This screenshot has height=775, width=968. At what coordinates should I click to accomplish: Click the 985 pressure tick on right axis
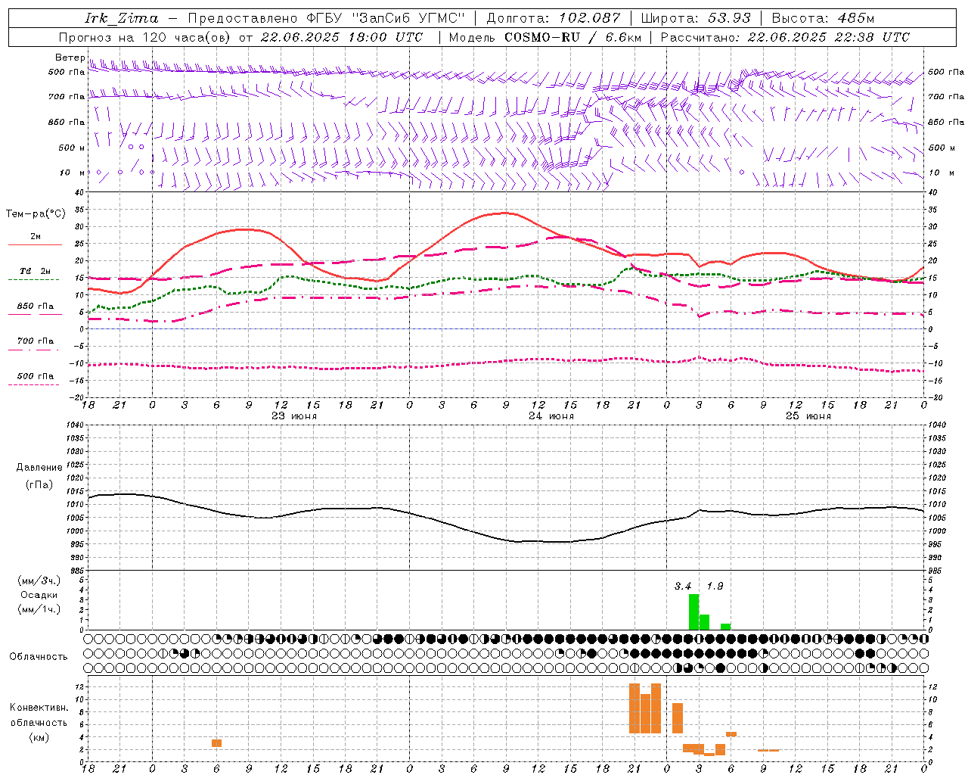[935, 571]
